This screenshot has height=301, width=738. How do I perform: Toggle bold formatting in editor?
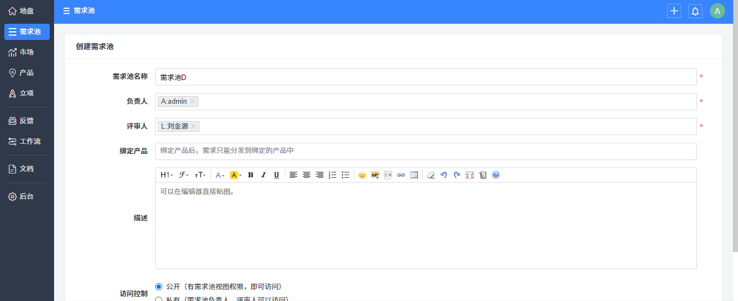point(250,175)
